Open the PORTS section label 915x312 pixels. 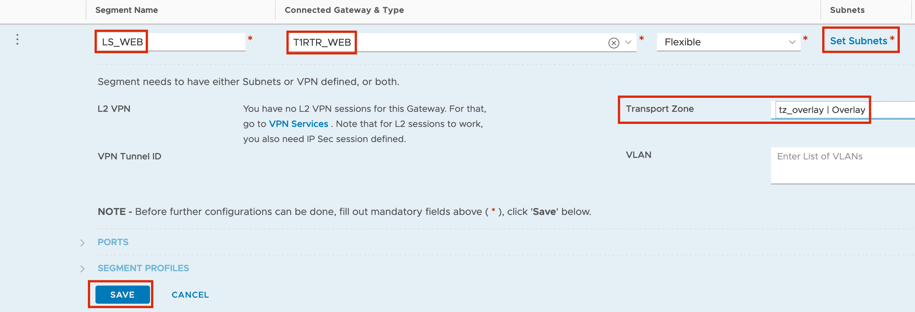click(113, 242)
